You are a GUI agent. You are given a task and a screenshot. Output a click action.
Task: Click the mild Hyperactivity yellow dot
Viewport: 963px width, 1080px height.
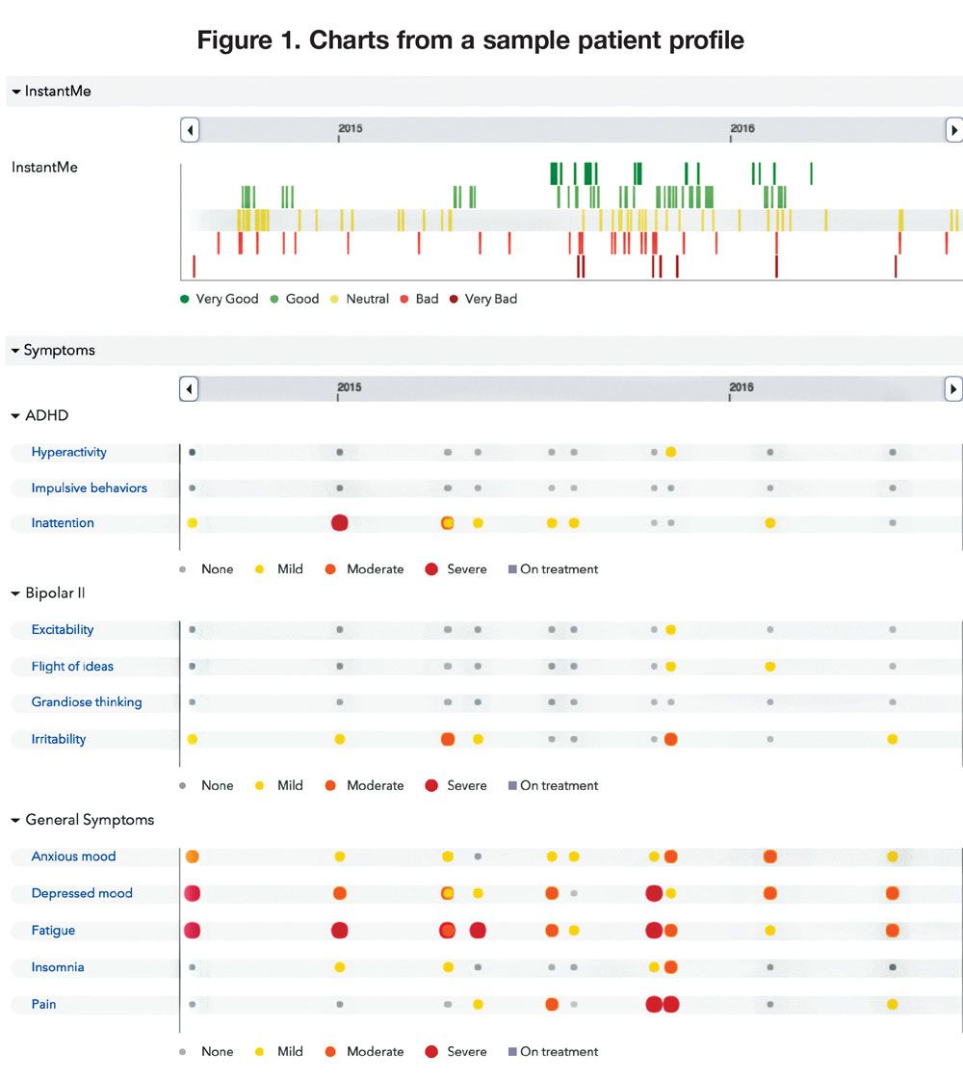(x=670, y=452)
